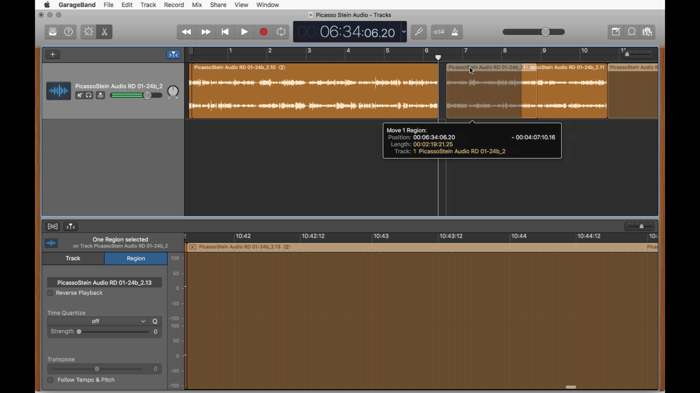Click the track pan knob
The height and width of the screenshot is (393, 700).
(173, 92)
